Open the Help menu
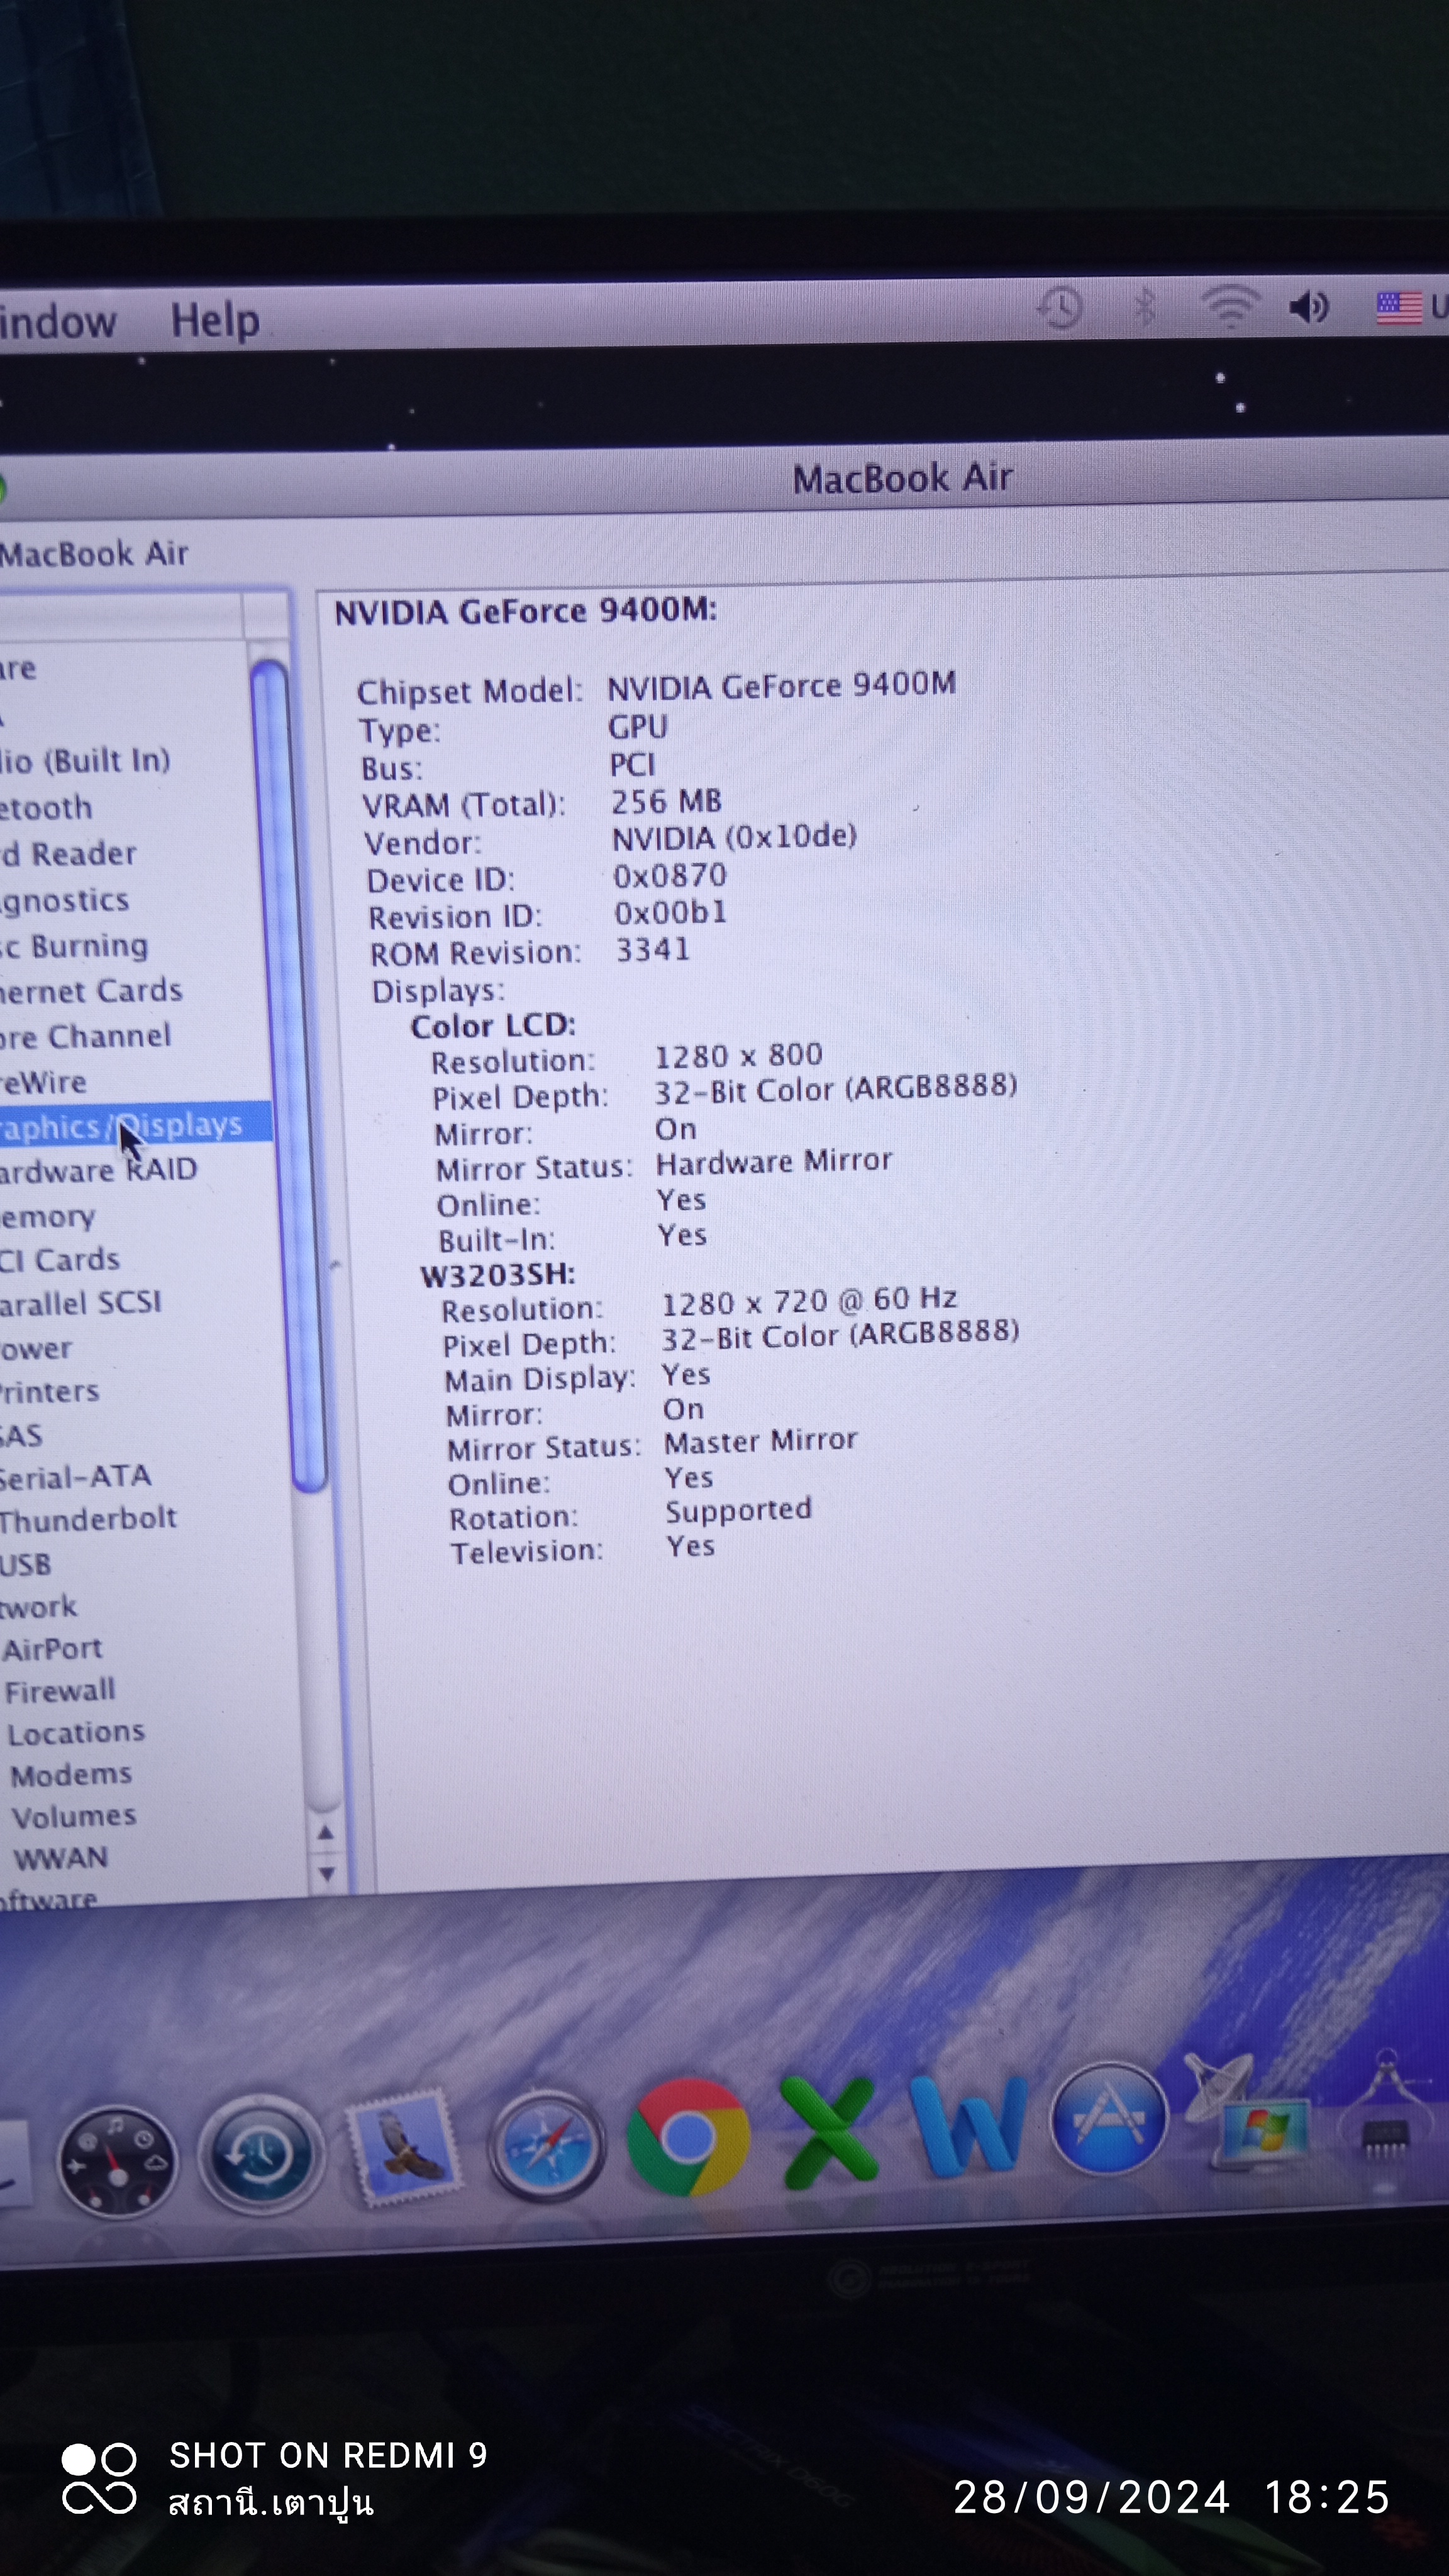1449x2576 pixels. click(x=215, y=321)
